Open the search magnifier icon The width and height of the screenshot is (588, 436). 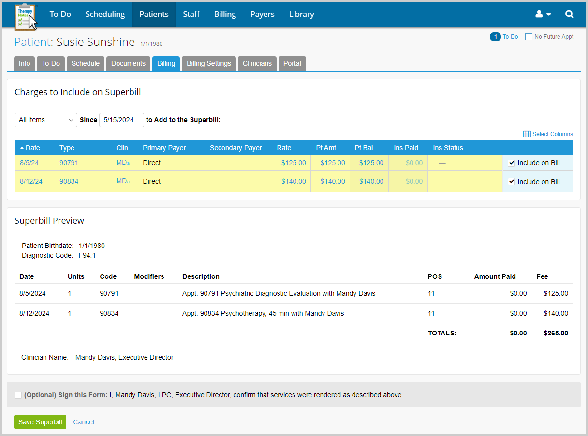569,15
